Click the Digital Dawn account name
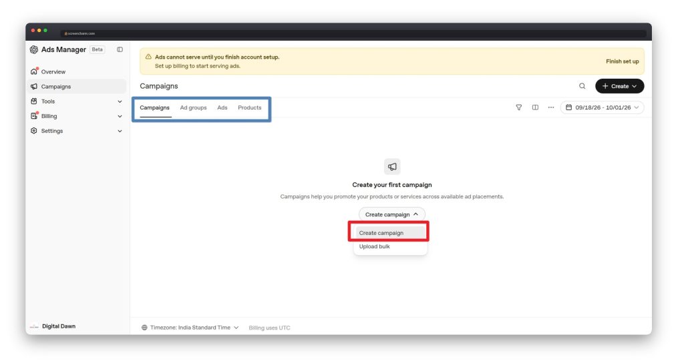Screen dimensions: 684x361 coord(59,326)
